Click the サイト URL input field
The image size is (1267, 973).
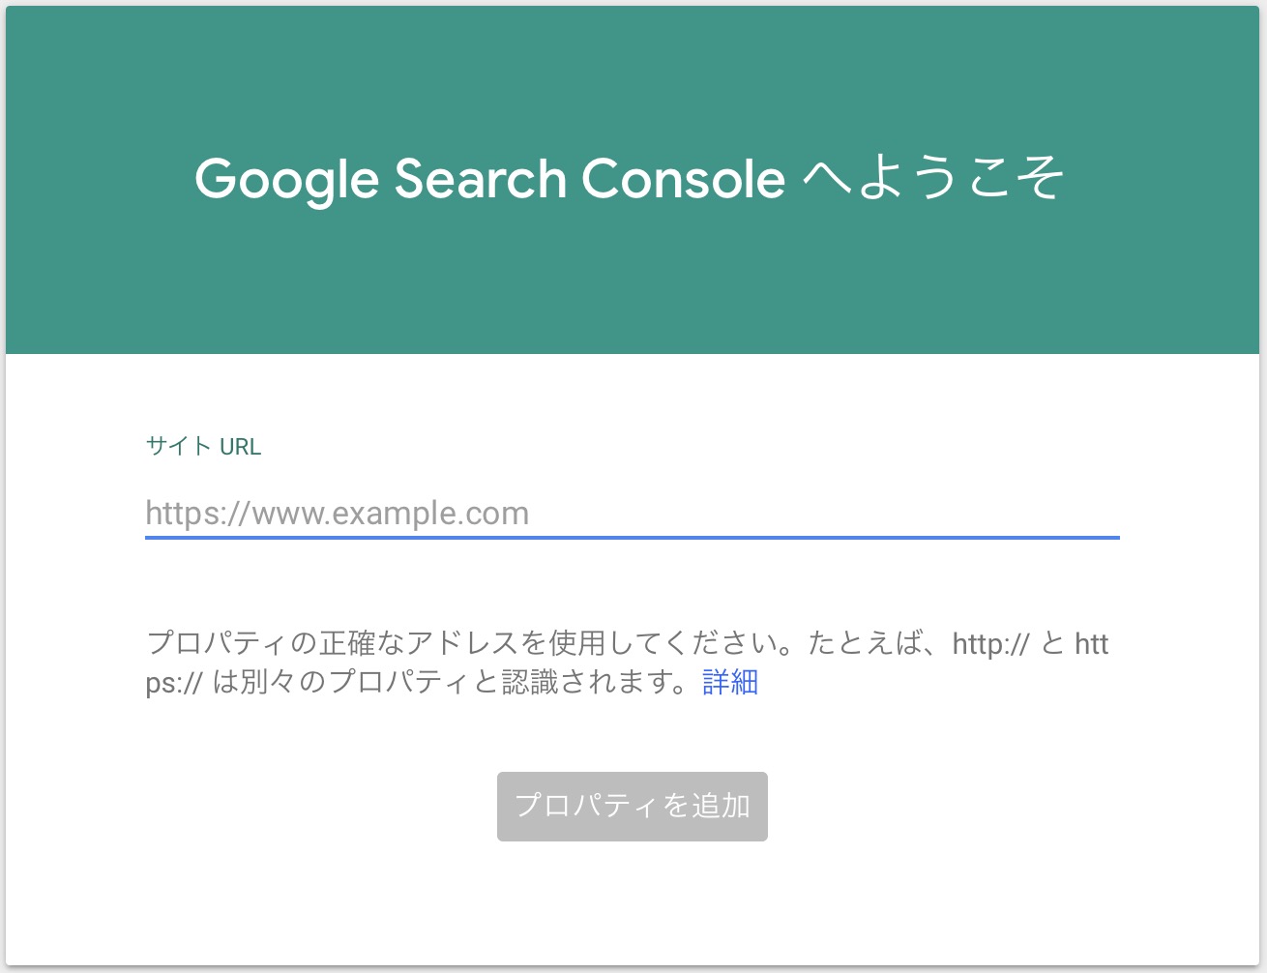click(632, 514)
